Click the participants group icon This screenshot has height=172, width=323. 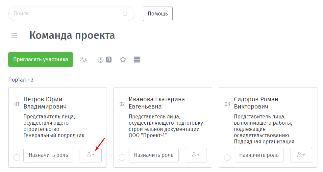point(84,60)
